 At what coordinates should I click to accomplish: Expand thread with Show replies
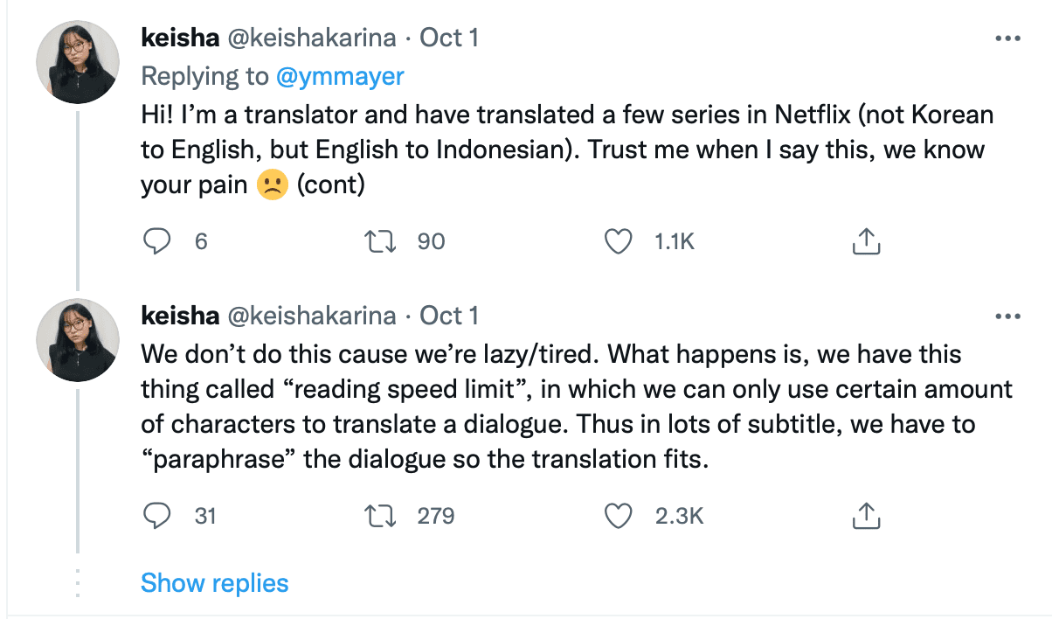[214, 583]
